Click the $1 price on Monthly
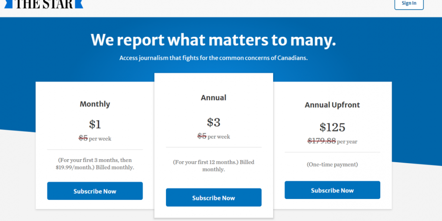Screen dimensions: 442x221 (x=95, y=124)
